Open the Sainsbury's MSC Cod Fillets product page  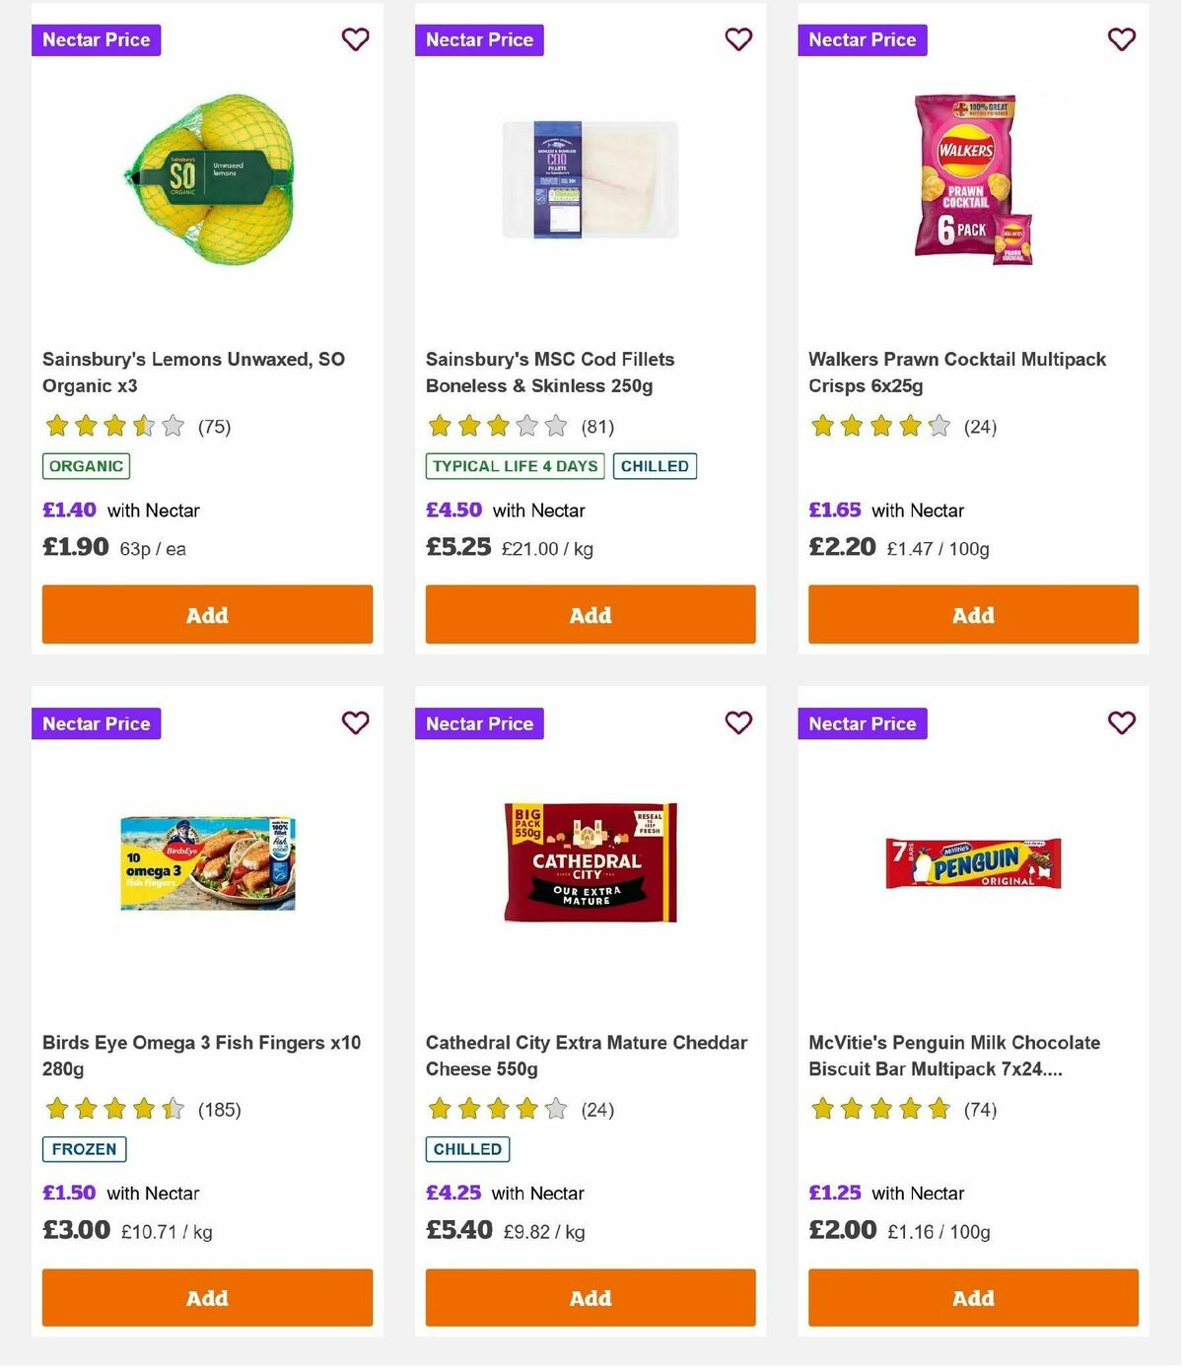pos(549,373)
